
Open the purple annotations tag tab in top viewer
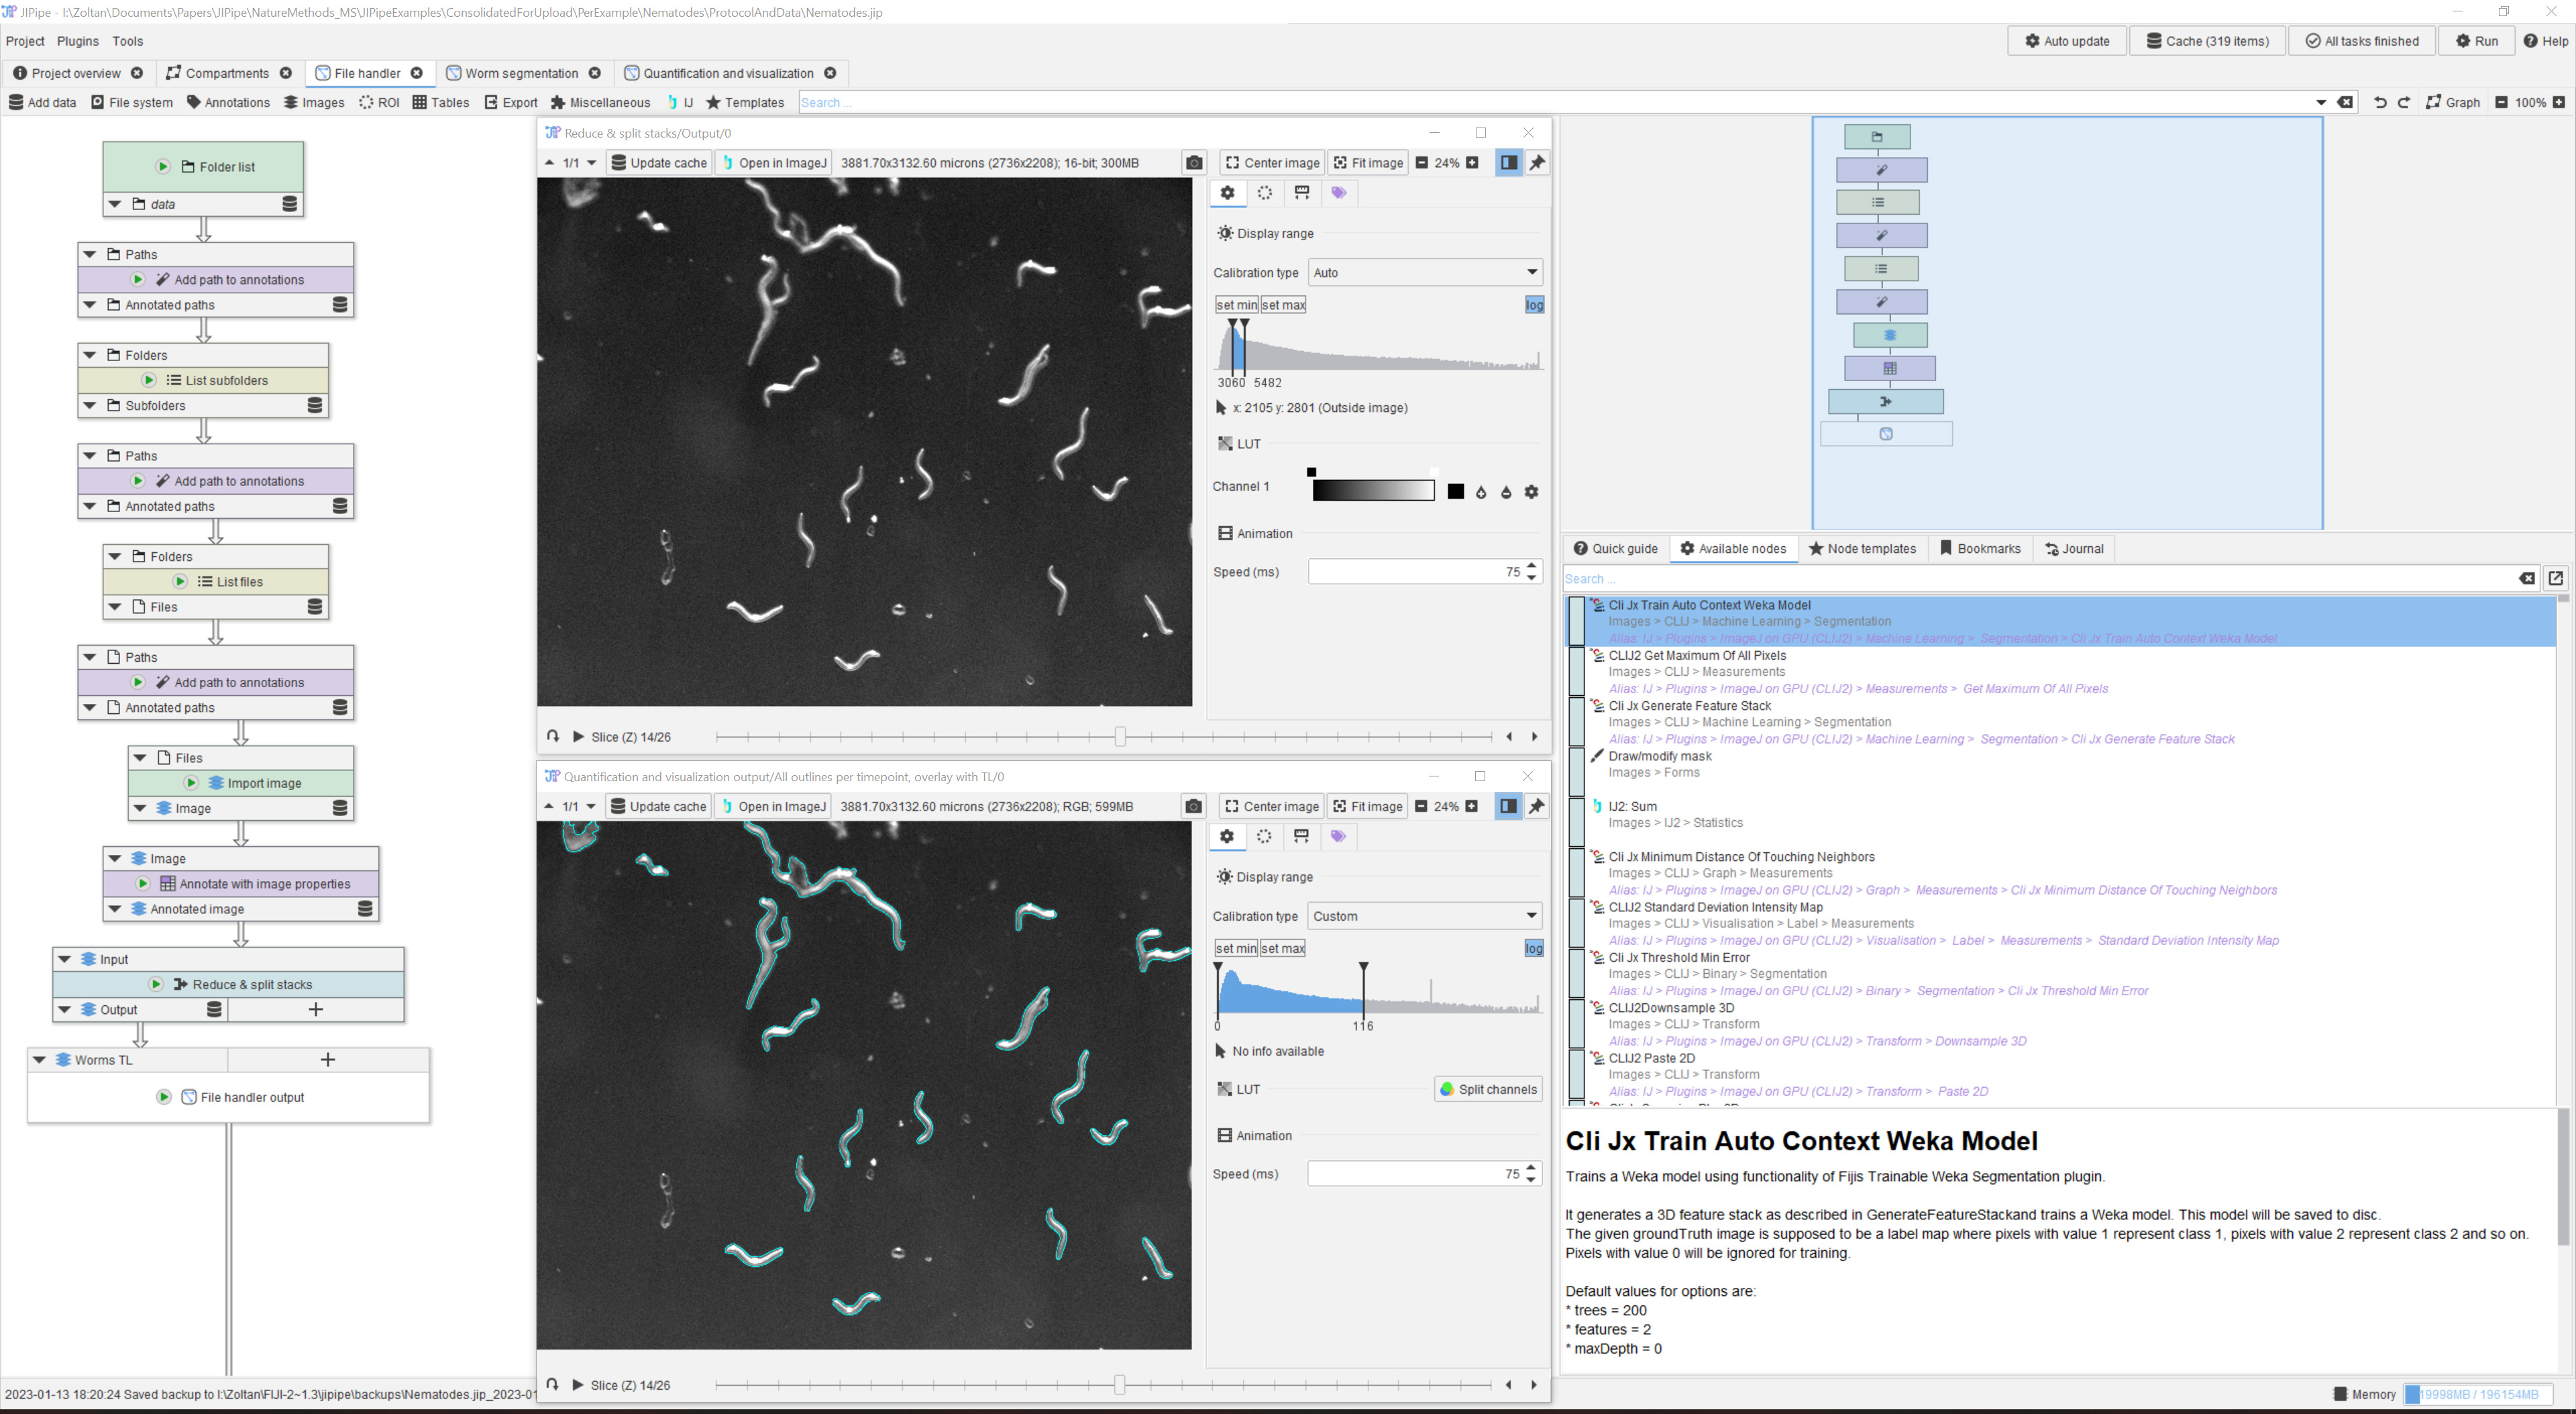coord(1339,193)
